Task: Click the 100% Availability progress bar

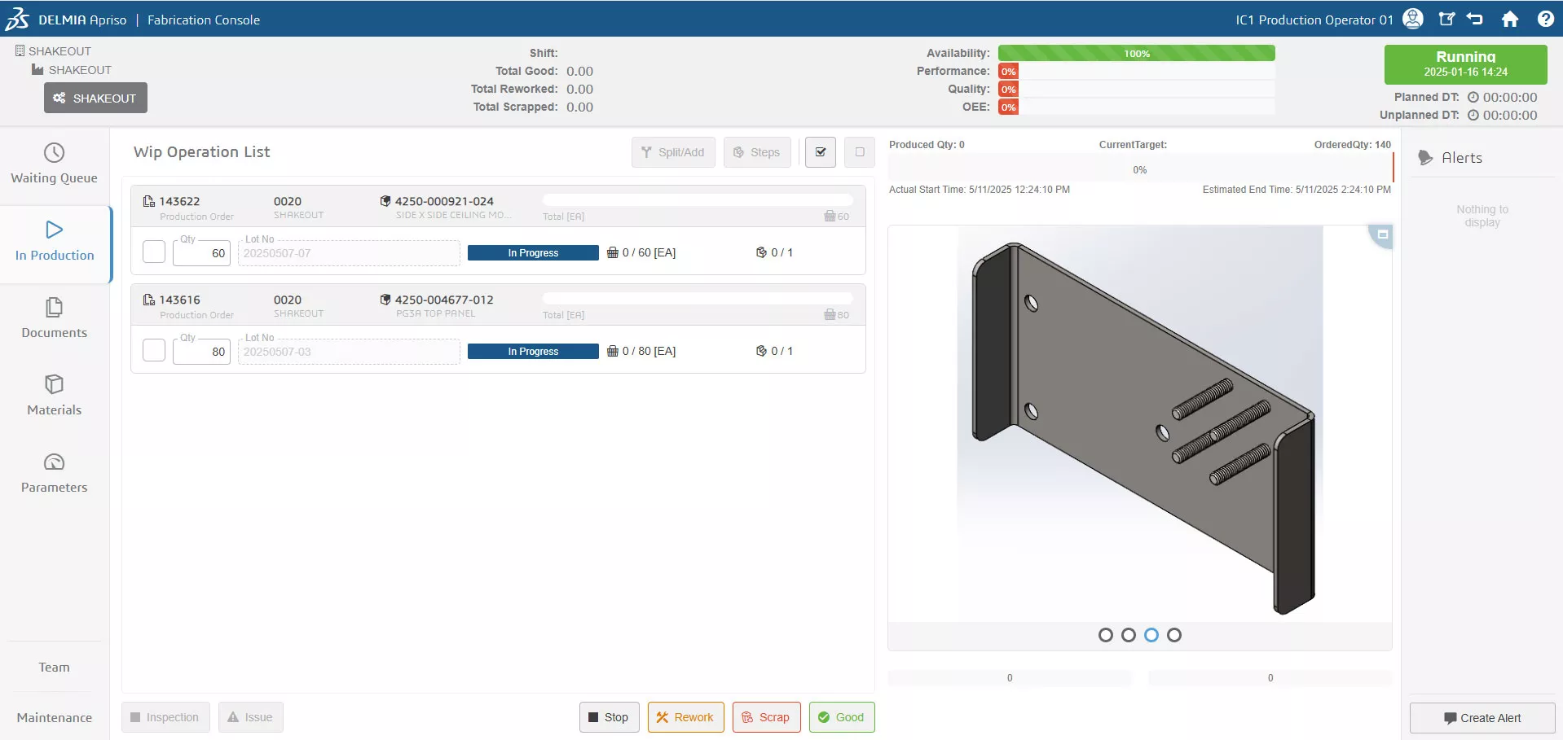Action: (x=1136, y=54)
